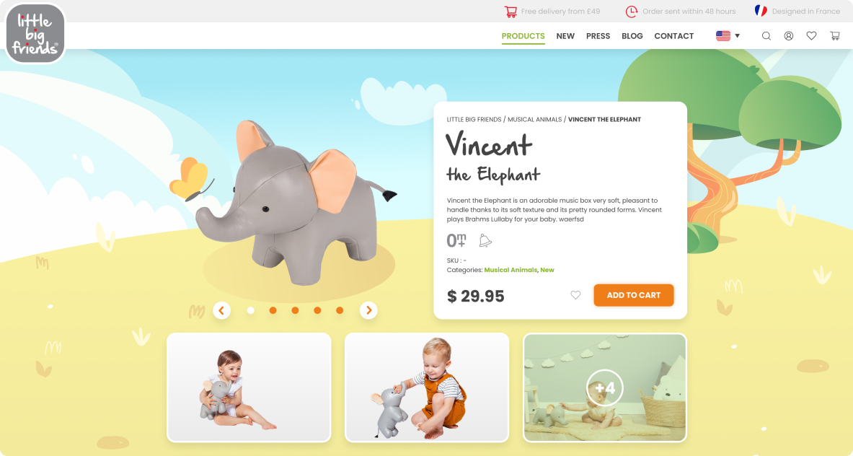Expand language selector arrow

pos(737,36)
